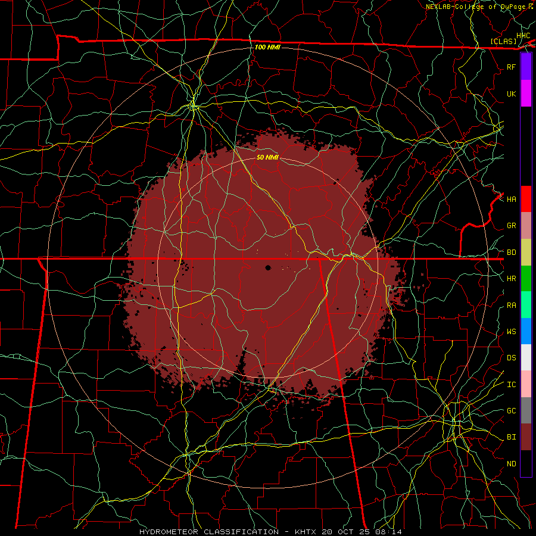Click the KHTX station identifier
The image size is (536, 536).
[307, 532]
